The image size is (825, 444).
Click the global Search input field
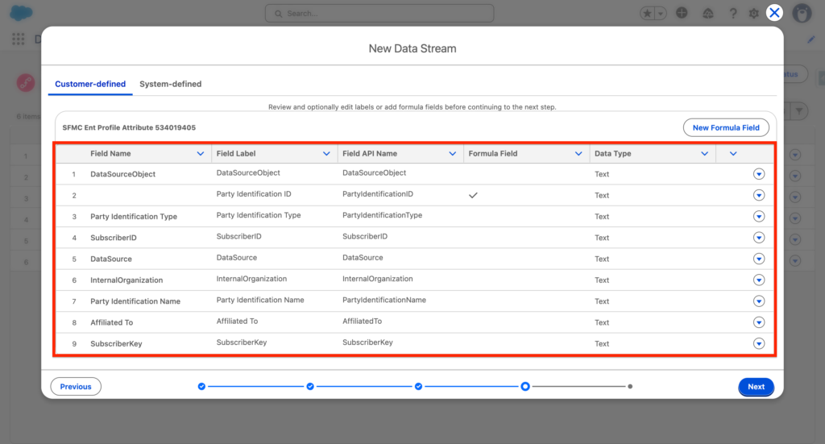pyautogui.click(x=379, y=14)
